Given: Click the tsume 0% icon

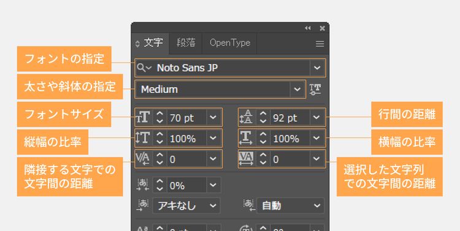Looking at the screenshot, I should (x=143, y=185).
